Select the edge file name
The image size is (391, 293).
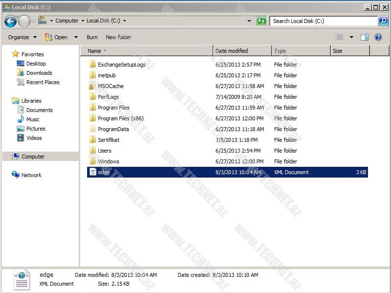[104, 172]
